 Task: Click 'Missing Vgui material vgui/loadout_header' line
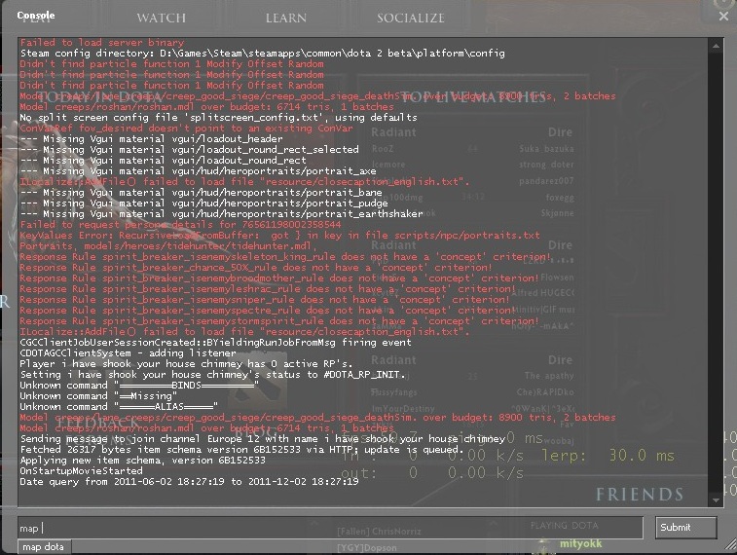tap(151, 139)
